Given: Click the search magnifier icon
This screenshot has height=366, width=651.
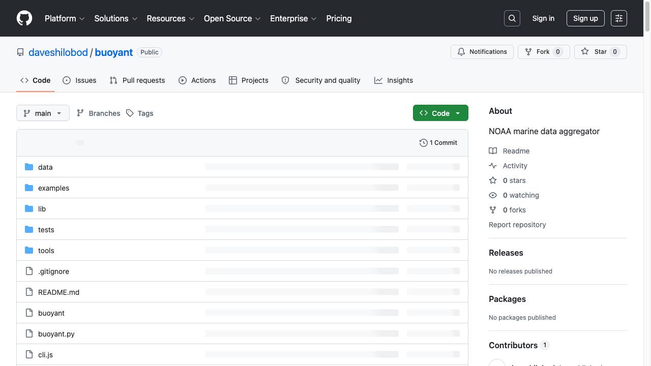Looking at the screenshot, I should click(x=512, y=18).
